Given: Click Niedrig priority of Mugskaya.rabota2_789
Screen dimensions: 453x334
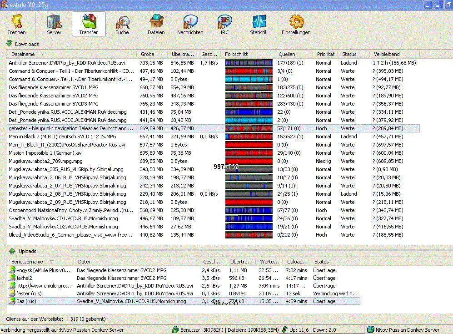Looking at the screenshot, I should [324, 161].
